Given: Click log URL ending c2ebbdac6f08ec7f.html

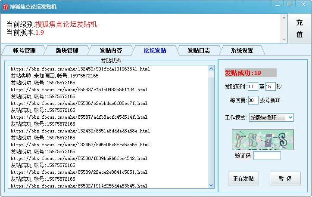Looking at the screenshot, I should pyautogui.click(x=79, y=103).
